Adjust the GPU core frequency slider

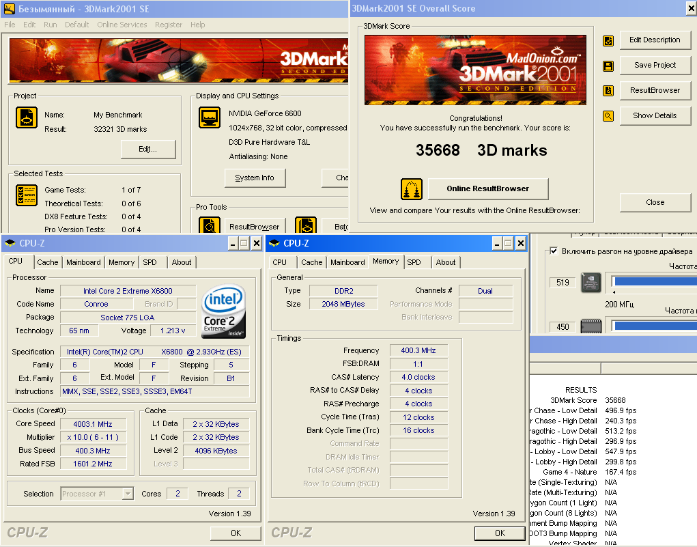(654, 281)
